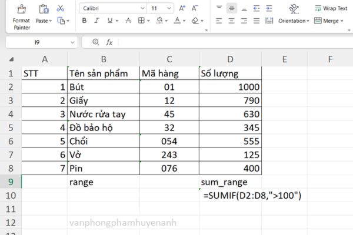Click the formula bar zoom magnifier icon
353x235 pixels.
pos(96,42)
